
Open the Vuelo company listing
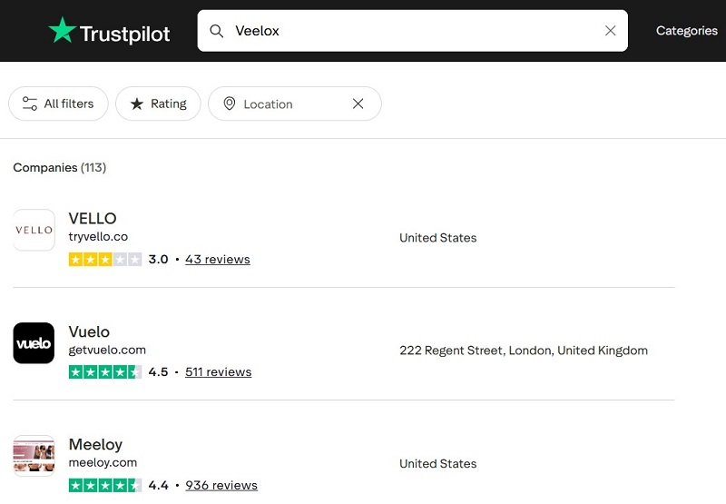[89, 331]
